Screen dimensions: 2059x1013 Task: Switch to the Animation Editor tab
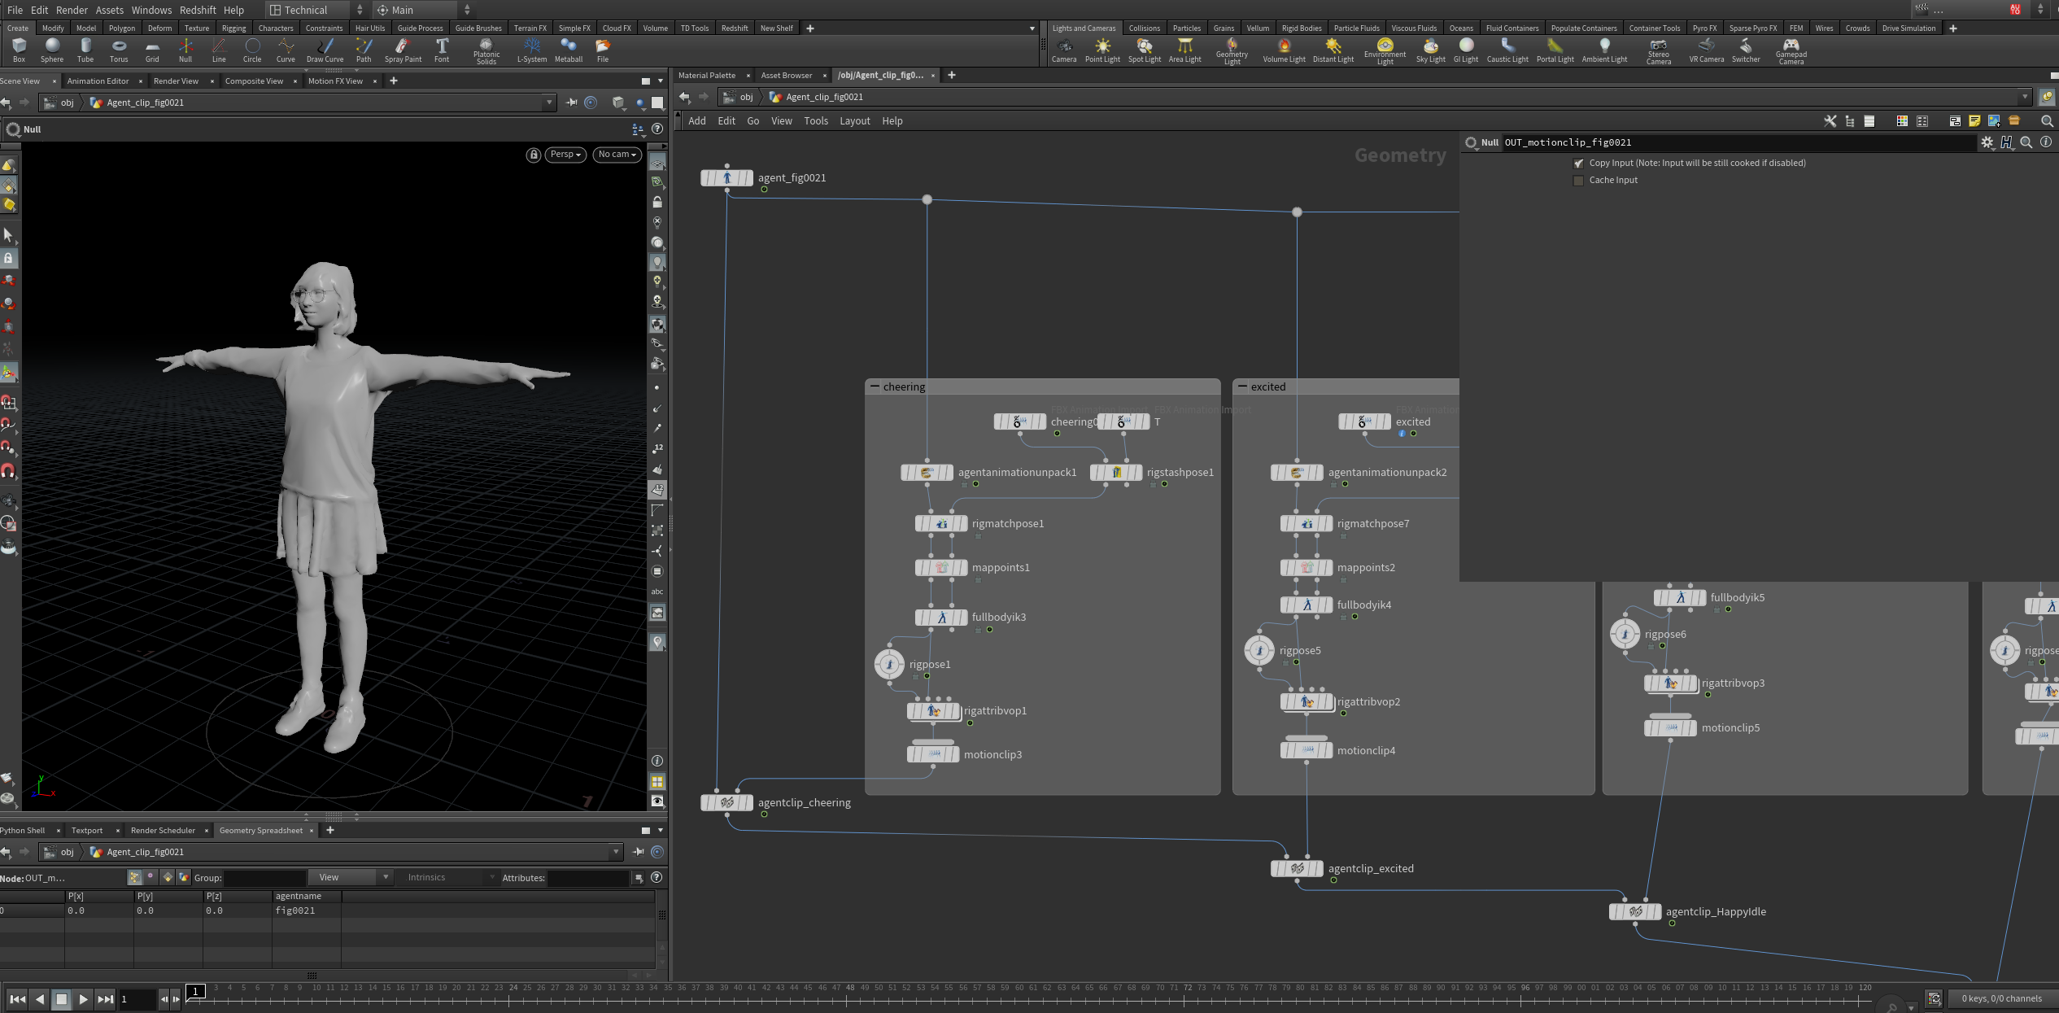98,81
